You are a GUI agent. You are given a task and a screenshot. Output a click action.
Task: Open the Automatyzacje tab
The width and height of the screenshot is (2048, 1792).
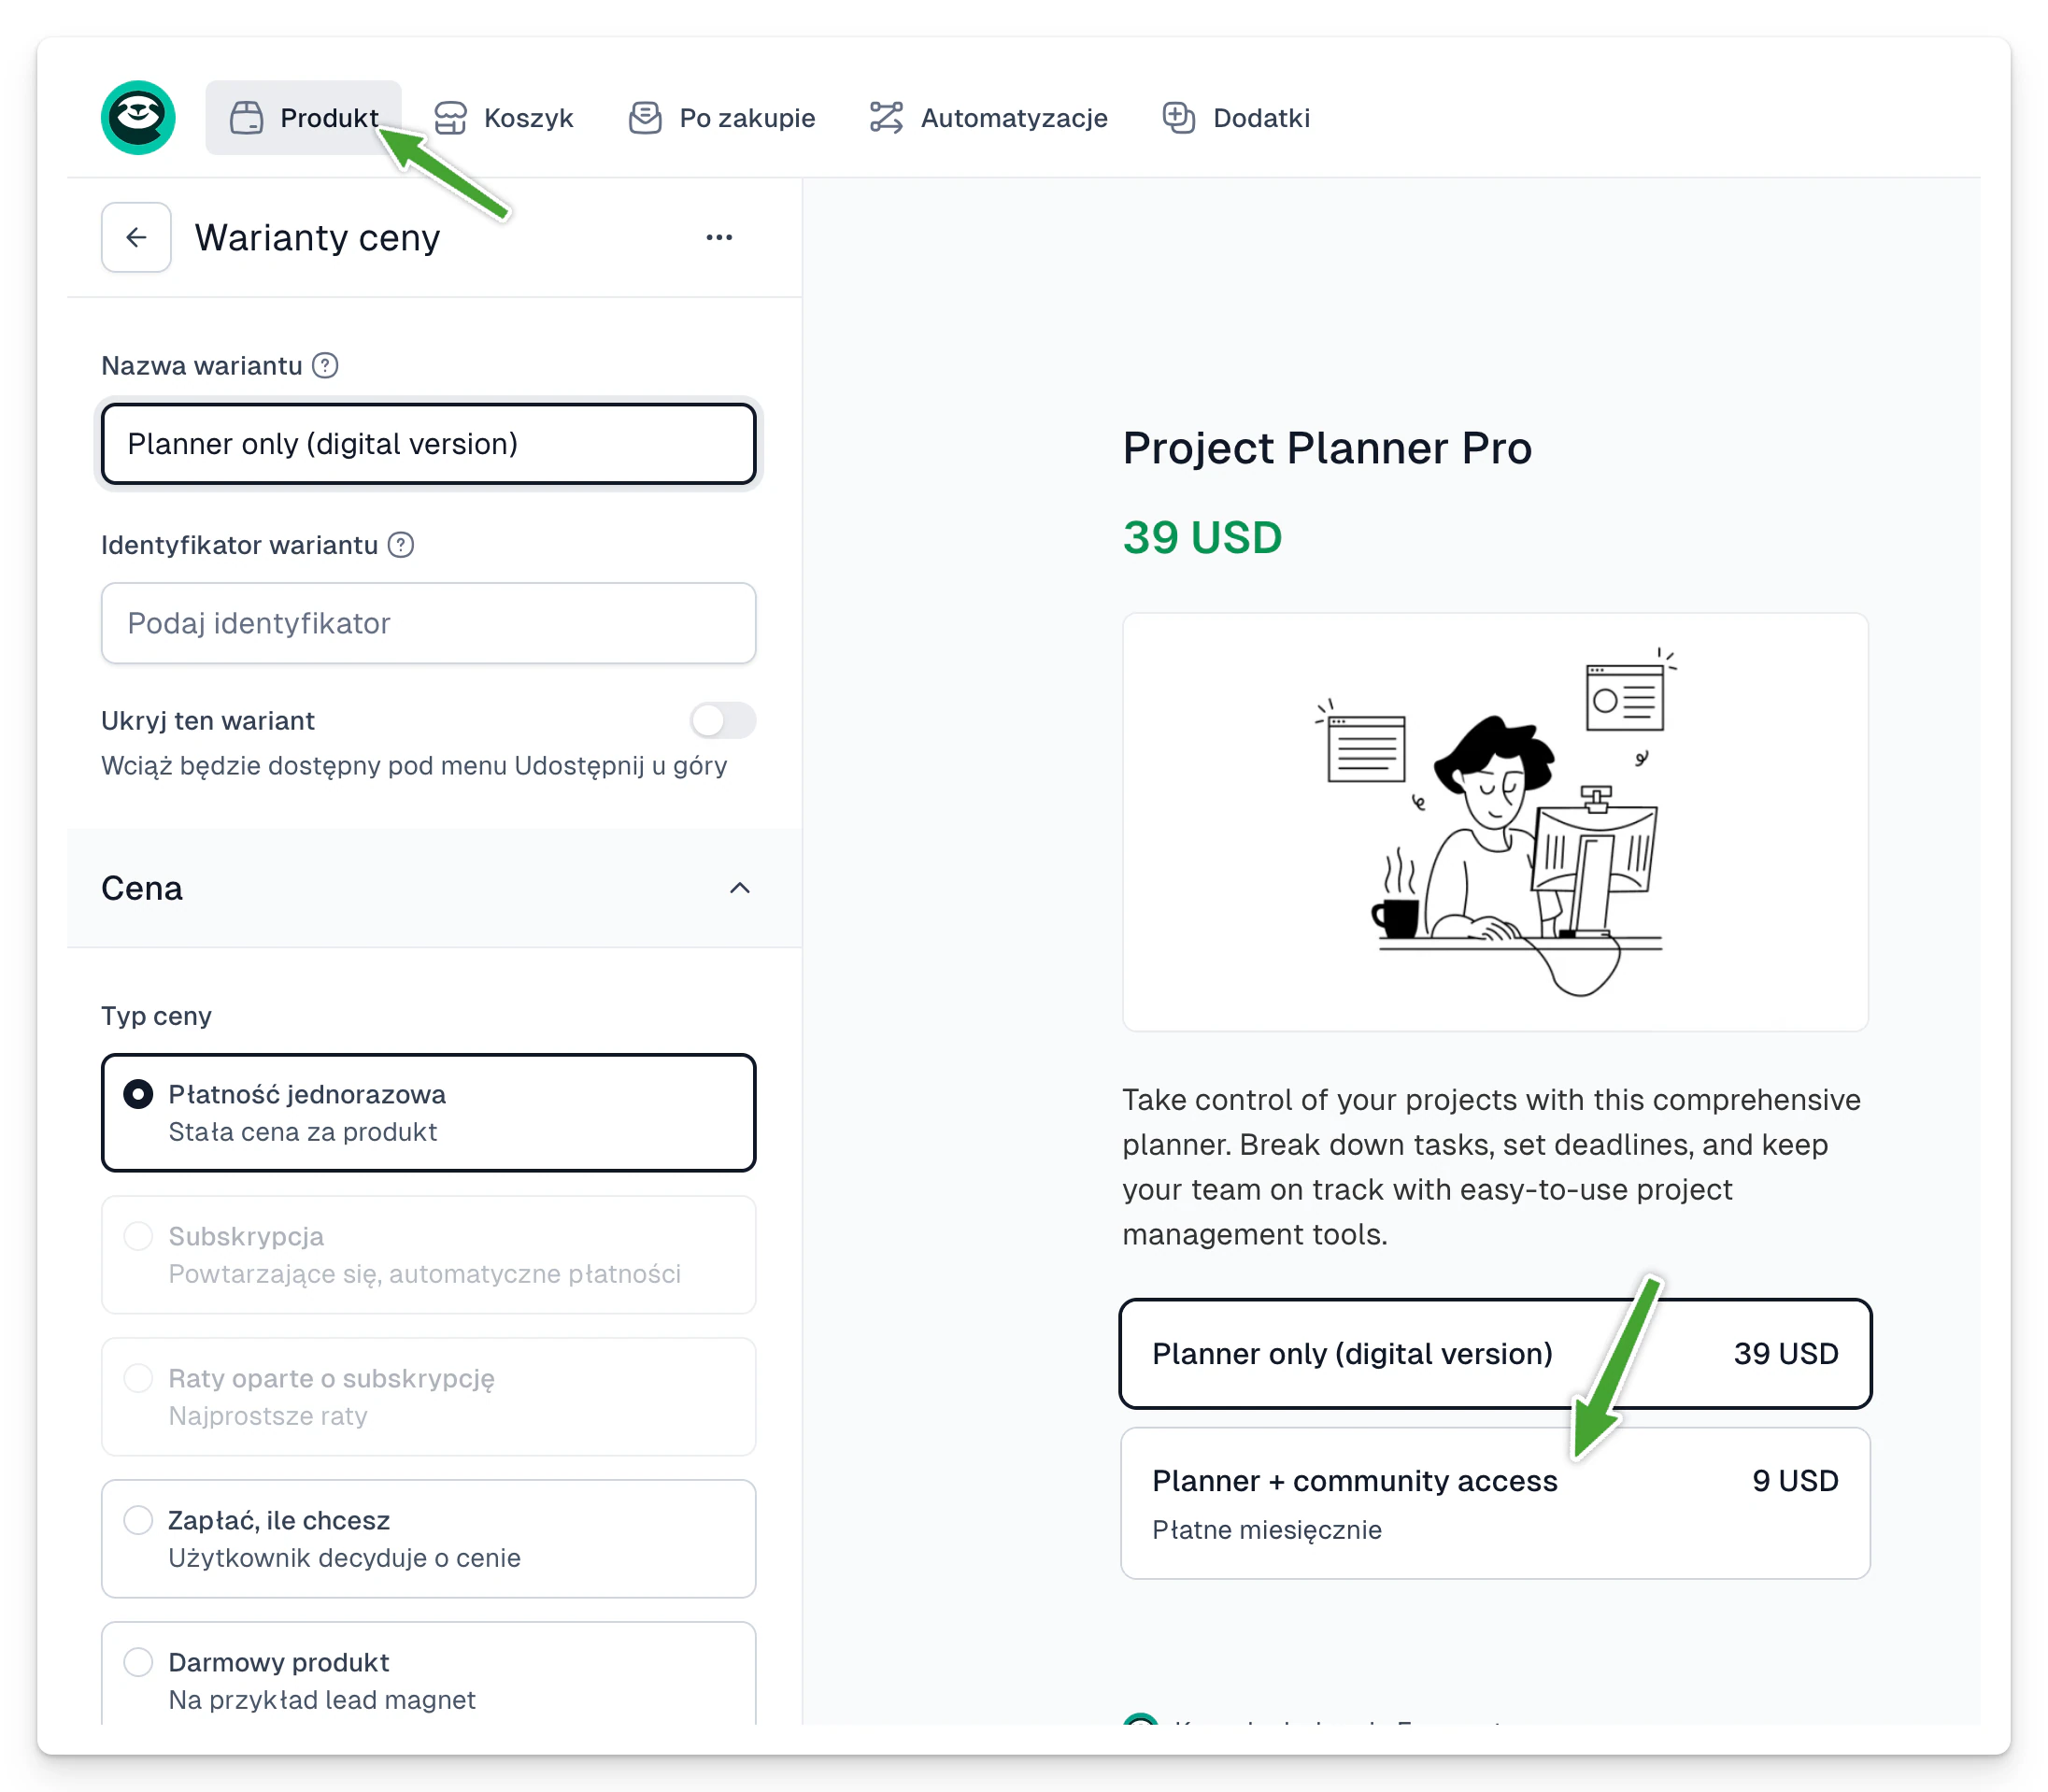click(x=989, y=118)
